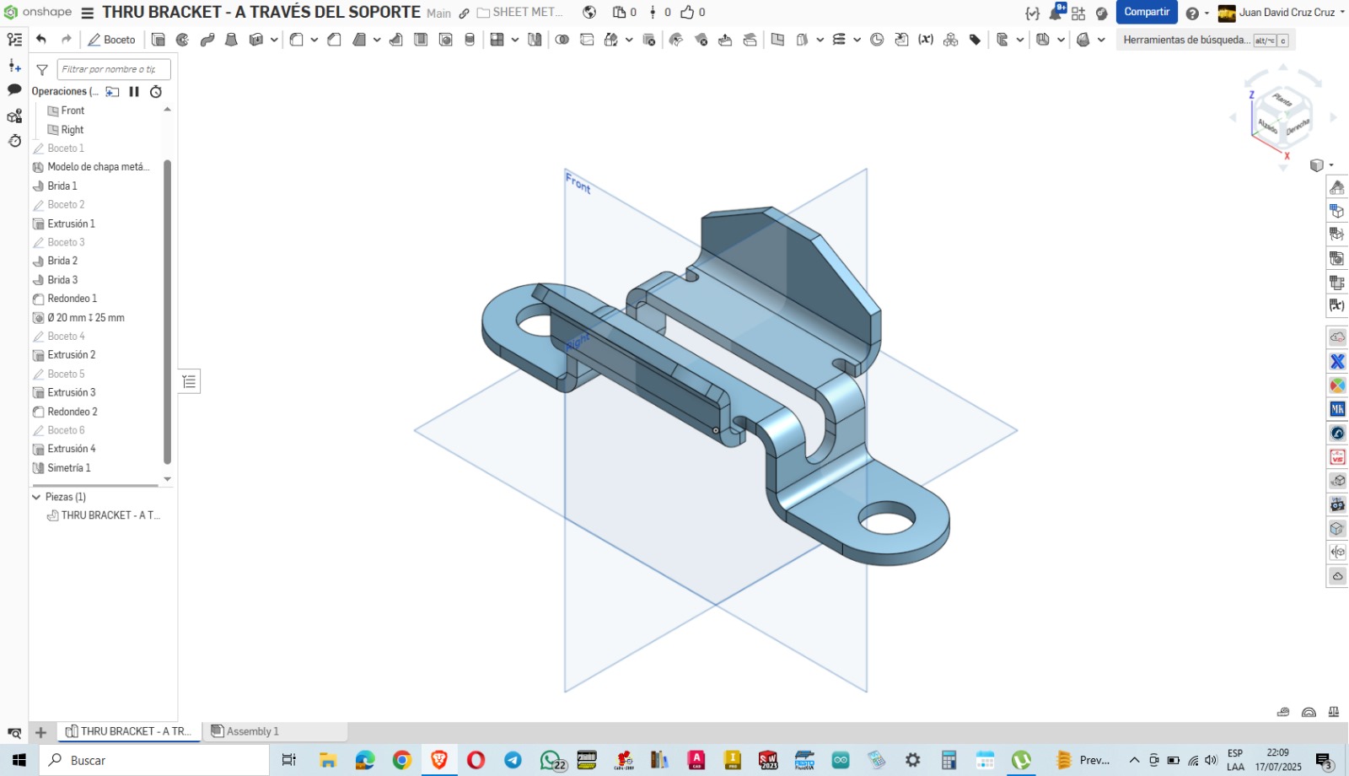This screenshot has width=1349, height=776.
Task: Select Boceto 4 in feature list
Action: click(x=66, y=337)
